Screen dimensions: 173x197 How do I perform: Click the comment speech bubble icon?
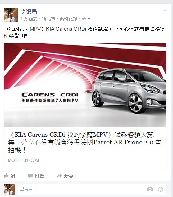pos(30,176)
